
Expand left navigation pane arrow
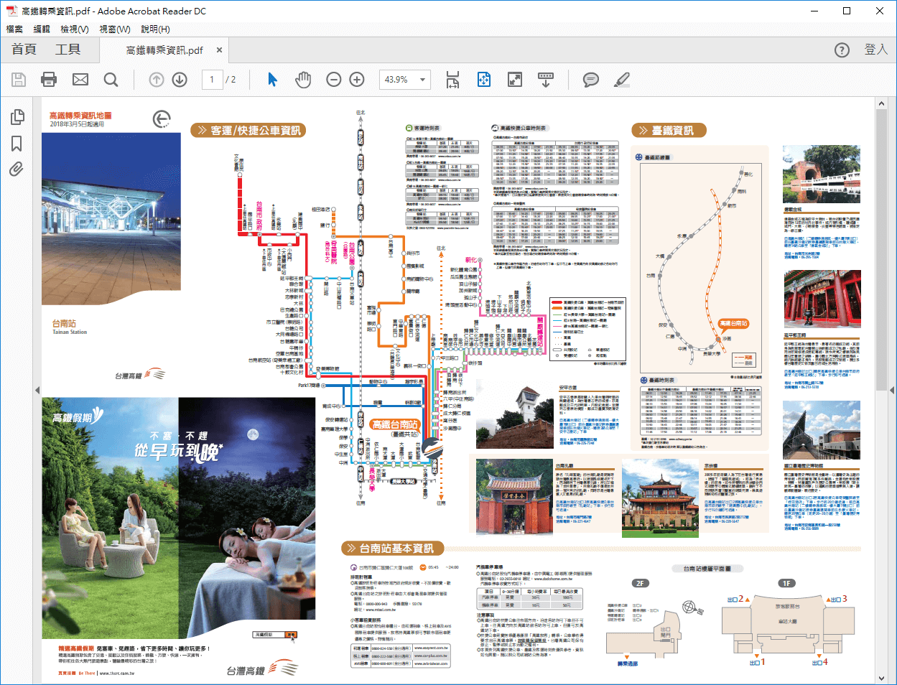pyautogui.click(x=37, y=391)
